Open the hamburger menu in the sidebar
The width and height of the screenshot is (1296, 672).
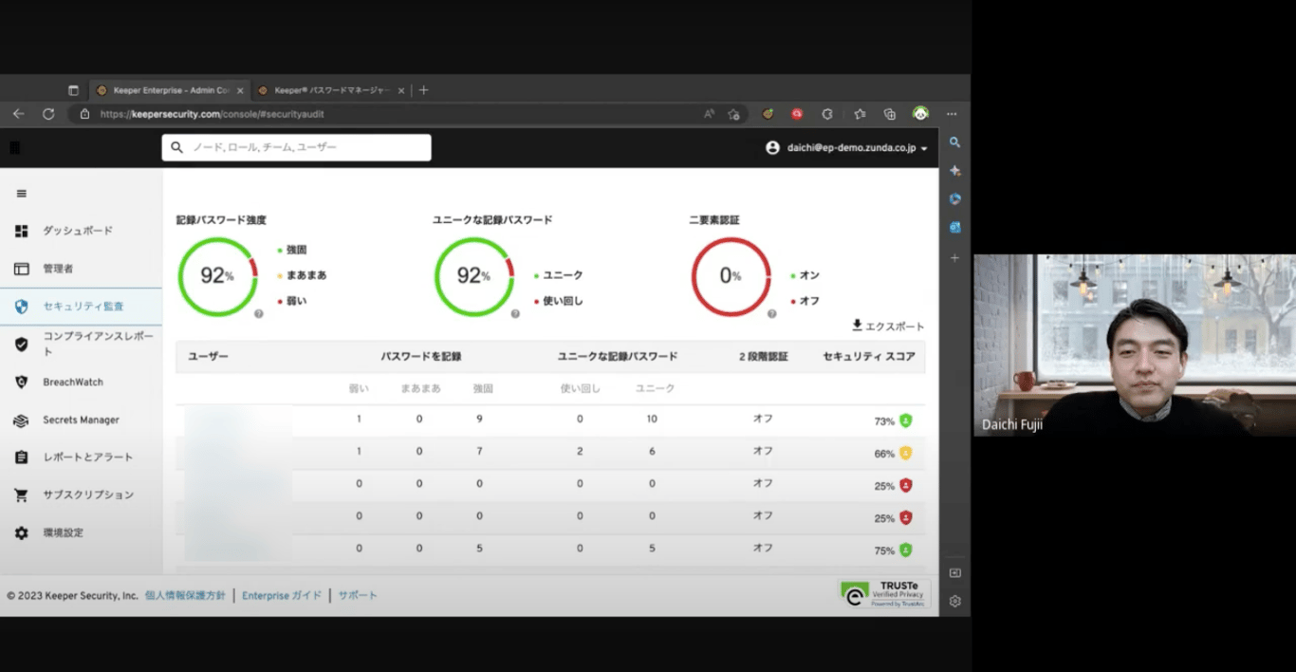click(x=21, y=194)
